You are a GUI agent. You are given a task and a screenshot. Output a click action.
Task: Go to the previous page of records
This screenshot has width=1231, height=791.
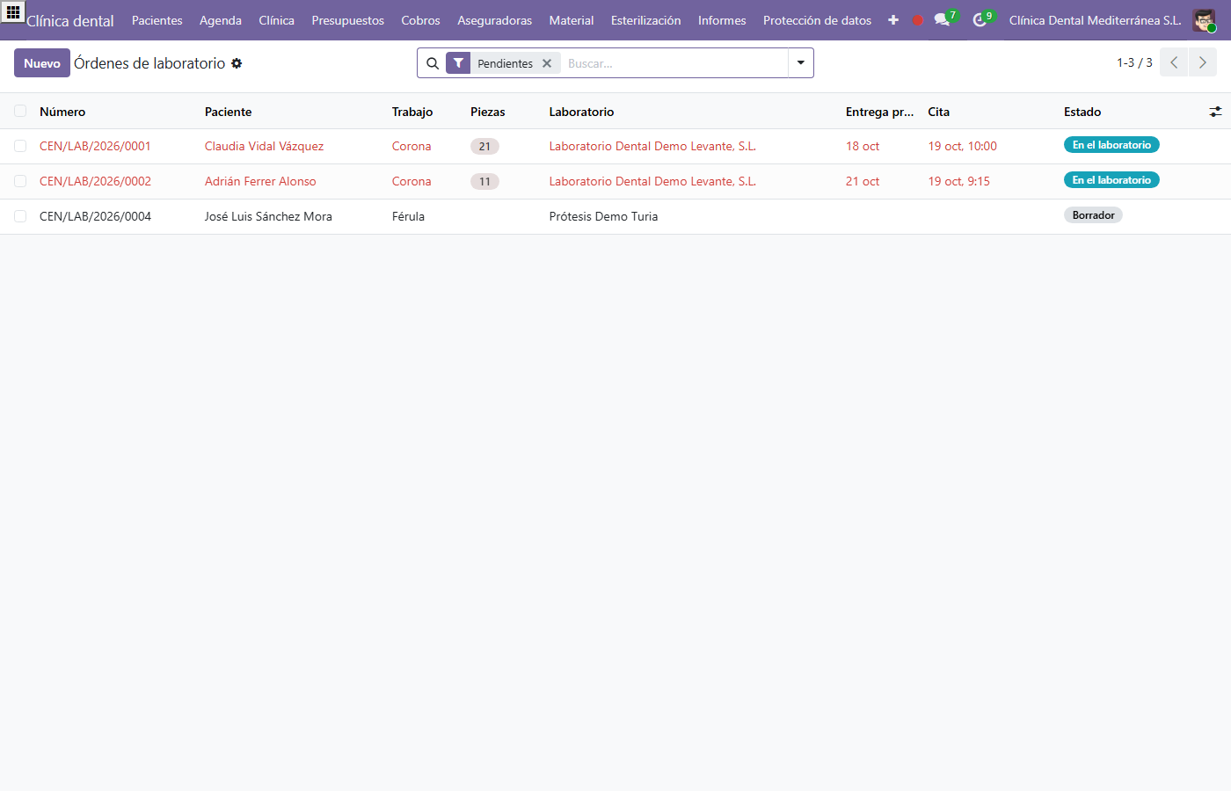coord(1174,62)
